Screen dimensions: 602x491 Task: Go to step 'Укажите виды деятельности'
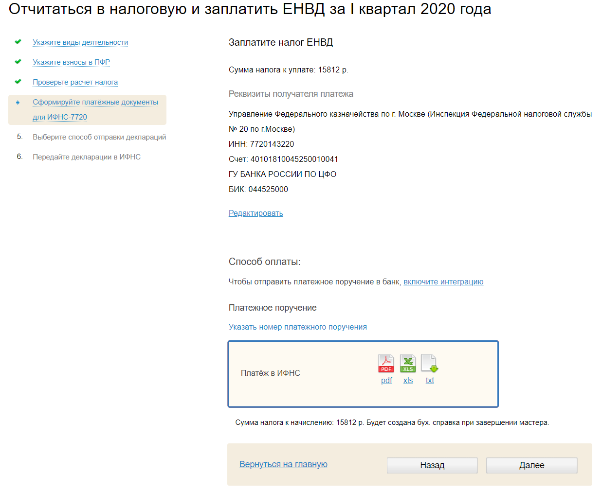pyautogui.click(x=80, y=42)
